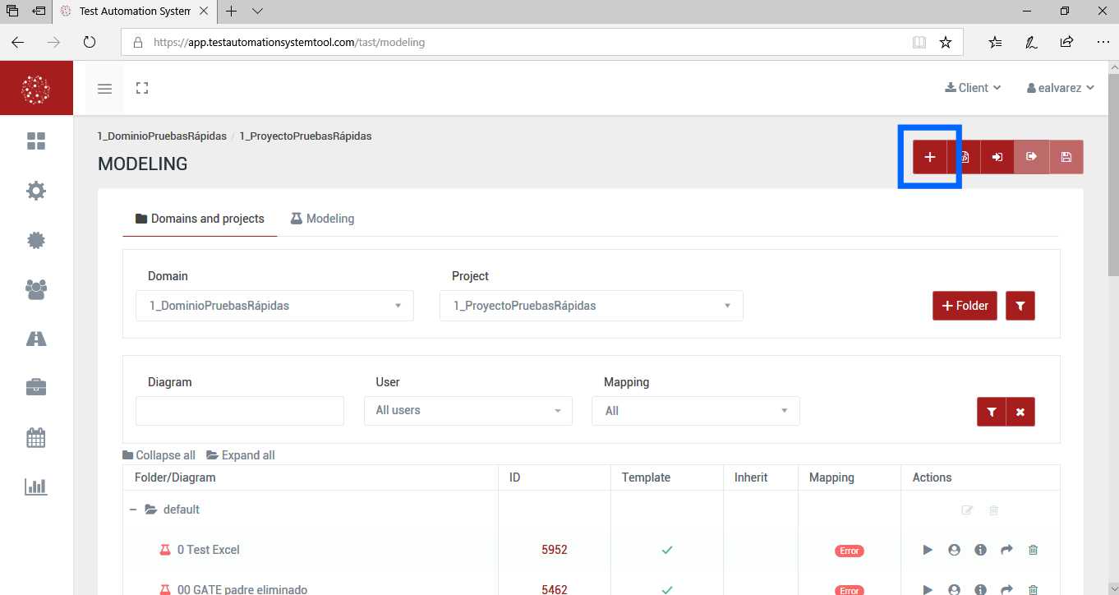Screen dimensions: 1119x595
Task: Open the dashboard grid icon in sidebar
Action: point(36,141)
